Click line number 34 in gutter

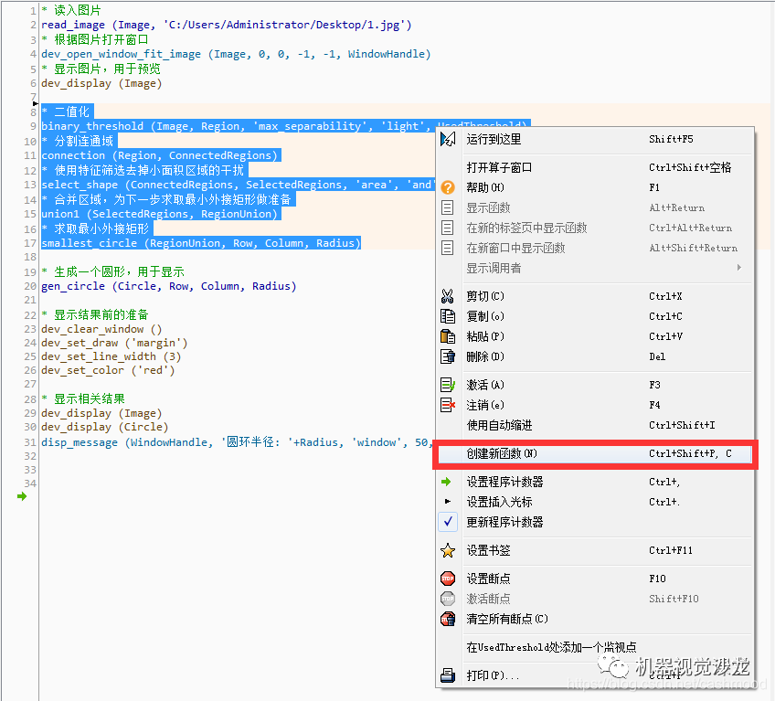[x=30, y=483]
